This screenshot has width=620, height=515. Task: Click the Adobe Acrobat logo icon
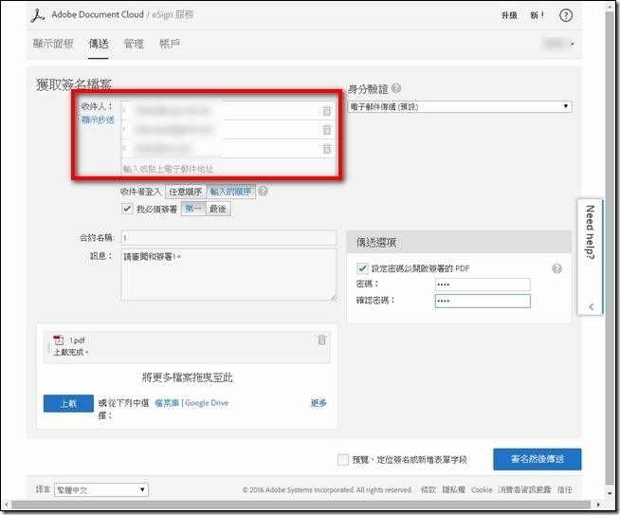[38, 16]
